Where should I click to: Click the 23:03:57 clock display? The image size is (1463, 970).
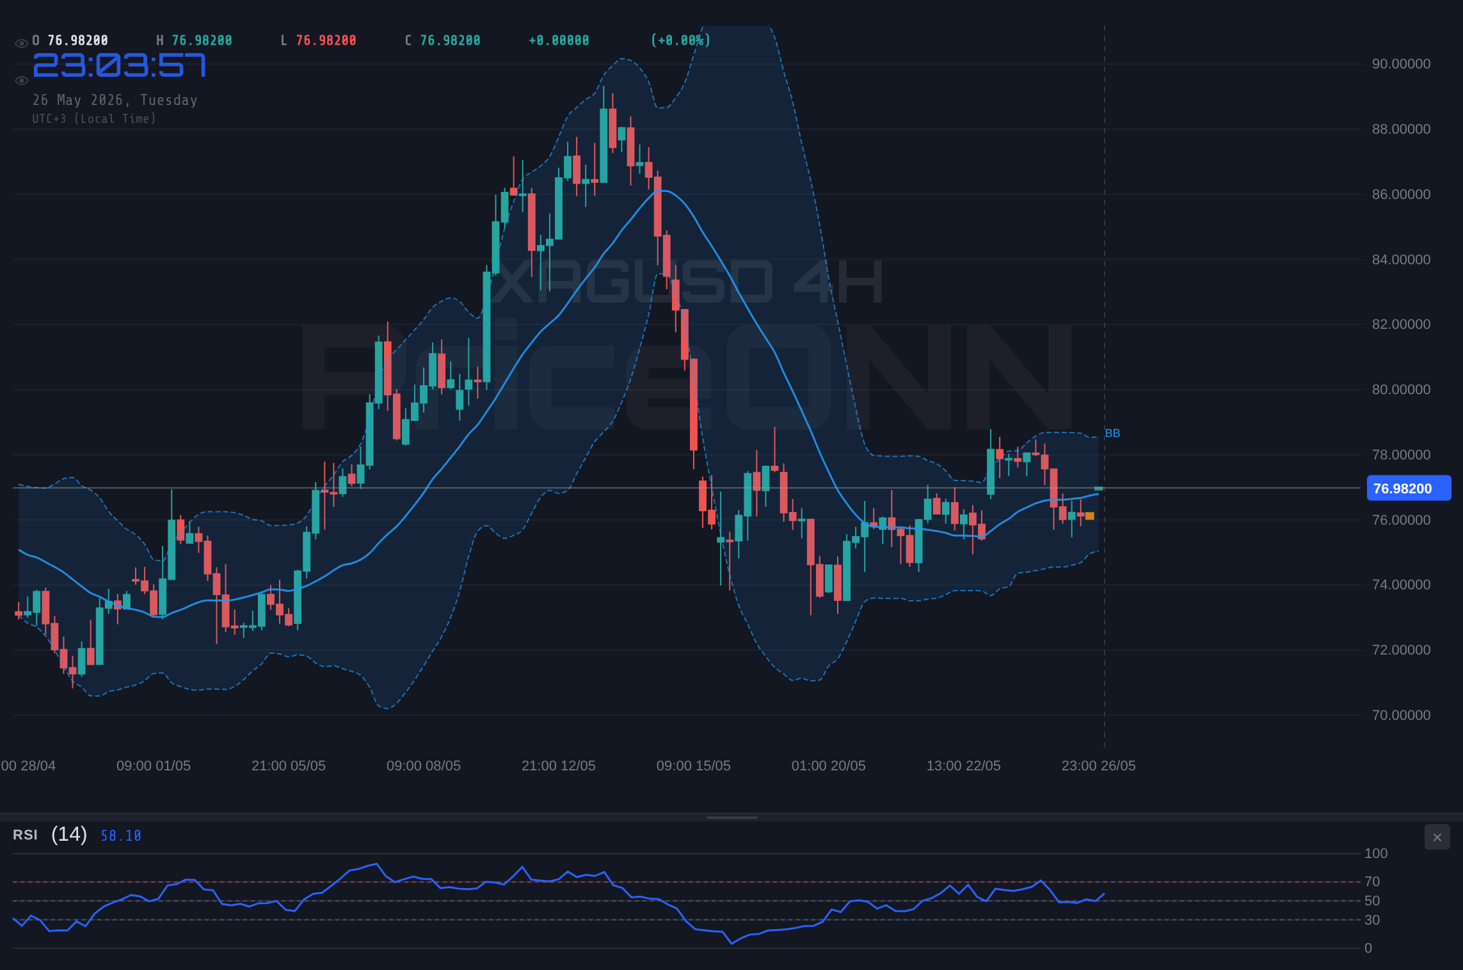pyautogui.click(x=119, y=65)
